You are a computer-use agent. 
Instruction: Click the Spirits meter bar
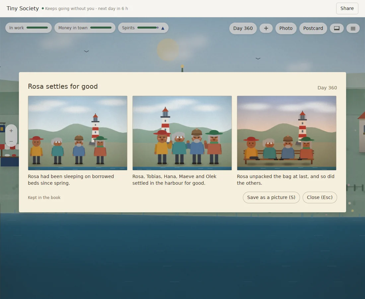click(x=148, y=28)
